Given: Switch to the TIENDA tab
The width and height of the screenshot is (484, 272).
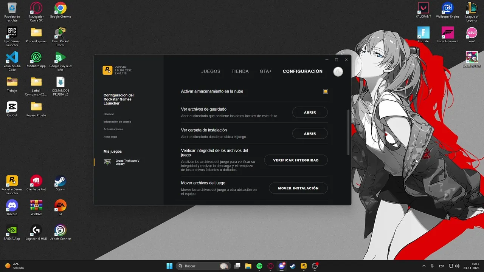Looking at the screenshot, I should [240, 71].
